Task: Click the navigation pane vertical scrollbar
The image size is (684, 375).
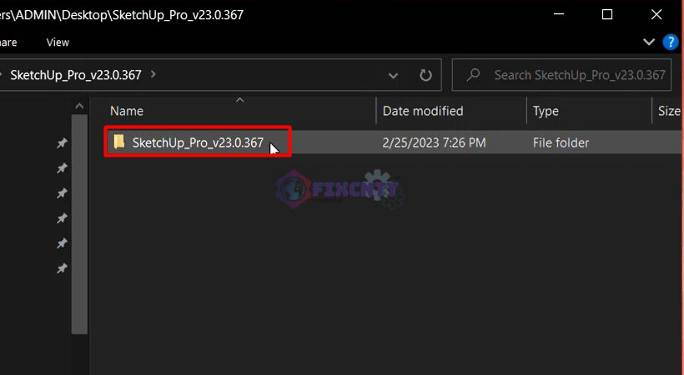Action: coord(79,224)
